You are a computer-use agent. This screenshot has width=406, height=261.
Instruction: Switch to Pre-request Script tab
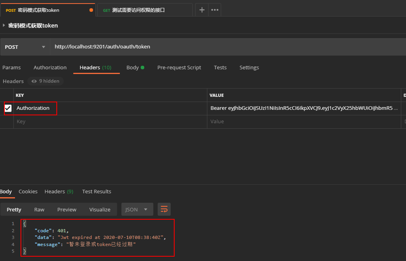click(179, 67)
